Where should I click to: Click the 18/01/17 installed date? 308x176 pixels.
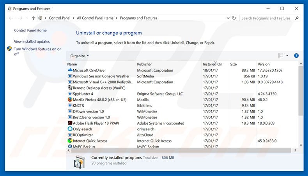click(211, 70)
